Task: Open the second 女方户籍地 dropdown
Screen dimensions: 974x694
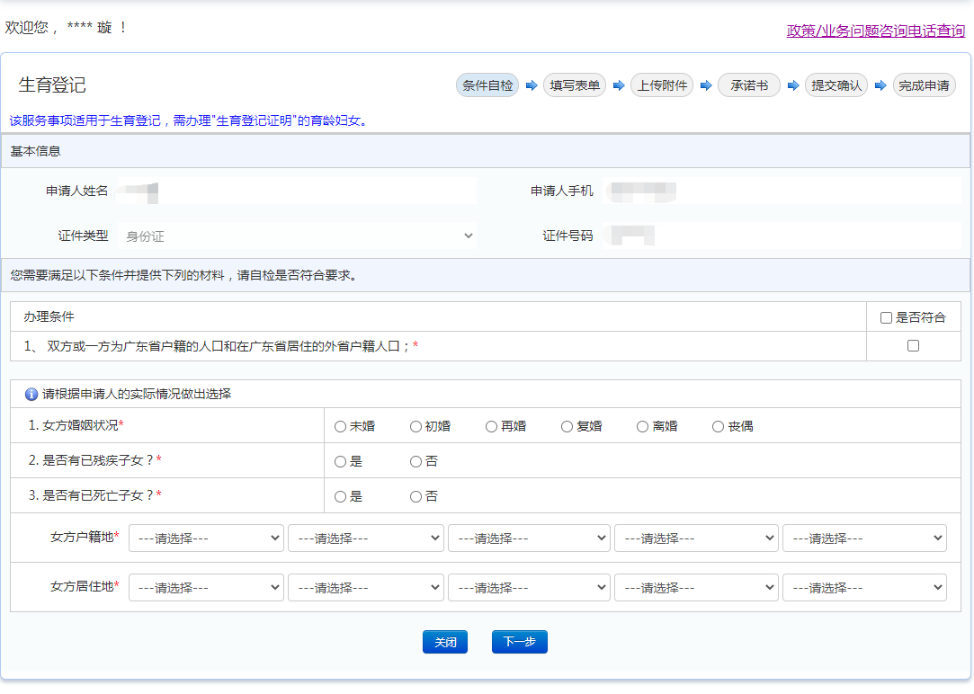Action: tap(366, 538)
